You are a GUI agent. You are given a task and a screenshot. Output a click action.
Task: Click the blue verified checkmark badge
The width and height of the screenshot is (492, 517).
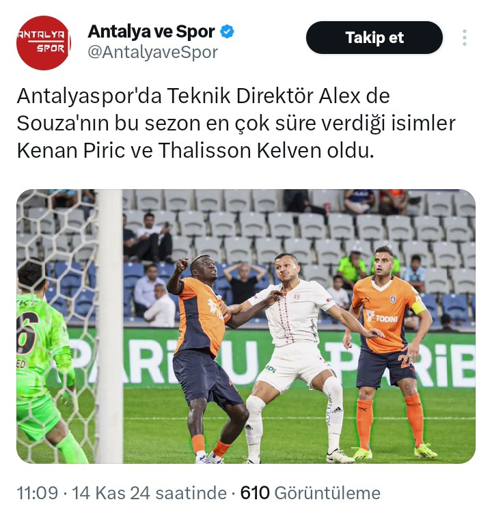click(227, 31)
